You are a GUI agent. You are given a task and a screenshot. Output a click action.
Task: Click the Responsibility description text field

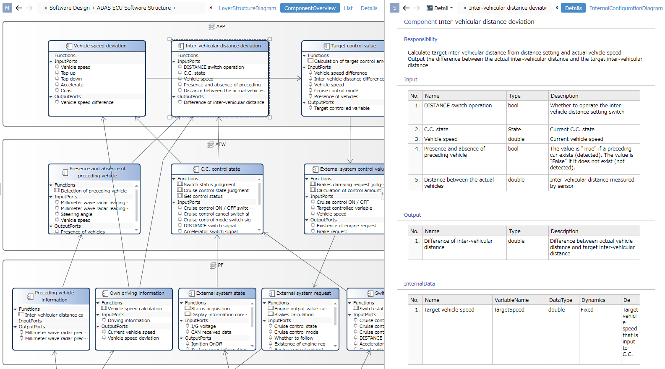(524, 59)
